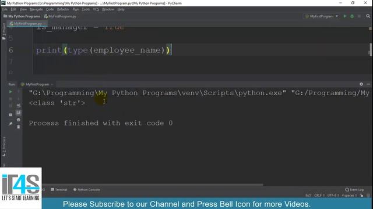Open the Run menu
Viewport: 373px width, 209px height.
76,9
